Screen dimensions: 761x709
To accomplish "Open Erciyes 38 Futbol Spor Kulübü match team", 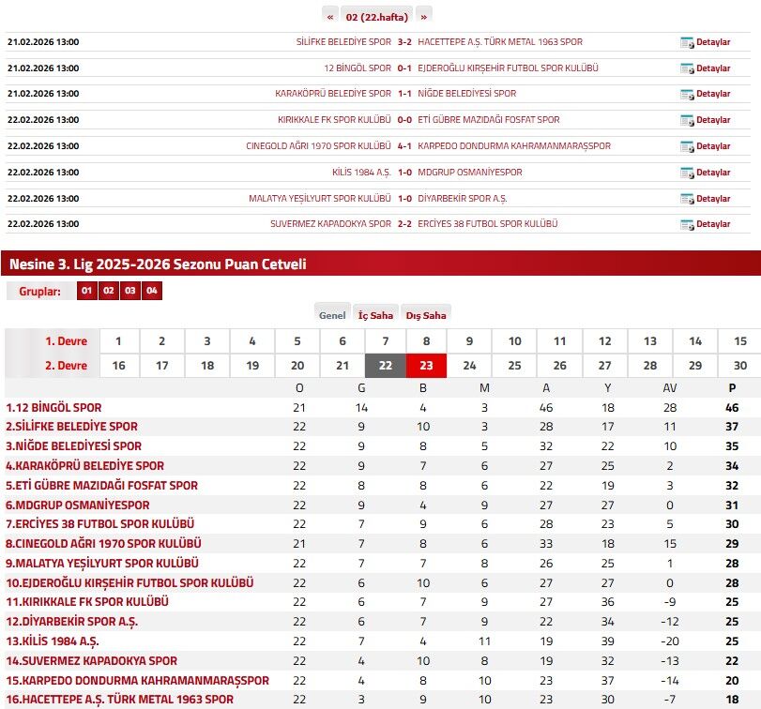I will 487,223.
